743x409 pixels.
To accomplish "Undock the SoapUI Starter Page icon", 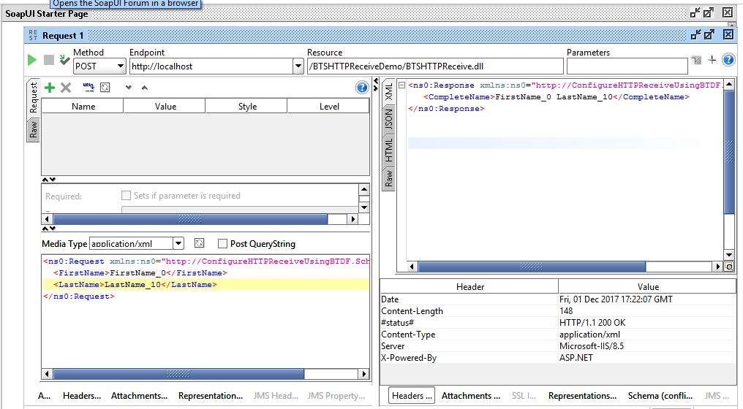I will (695, 13).
